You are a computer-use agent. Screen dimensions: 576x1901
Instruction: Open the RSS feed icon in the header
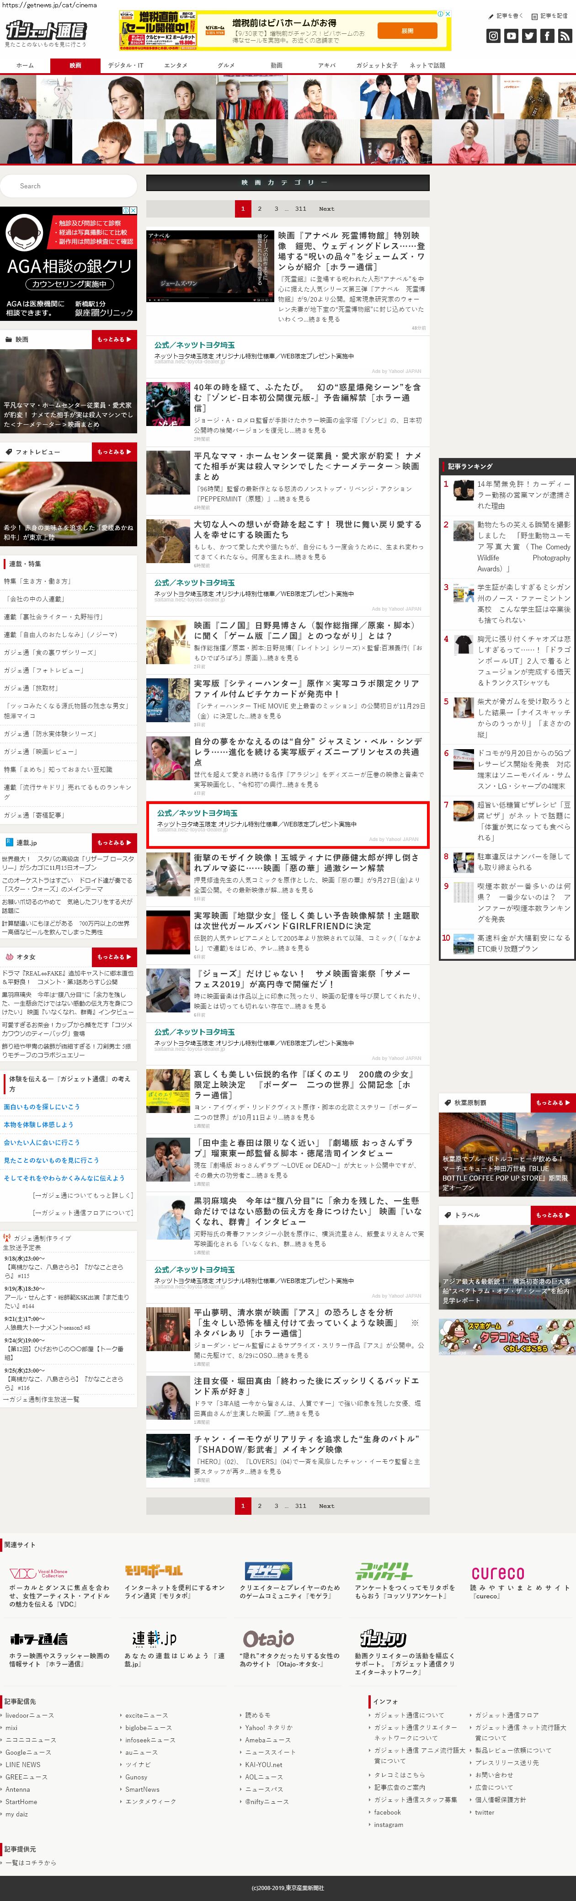click(565, 35)
